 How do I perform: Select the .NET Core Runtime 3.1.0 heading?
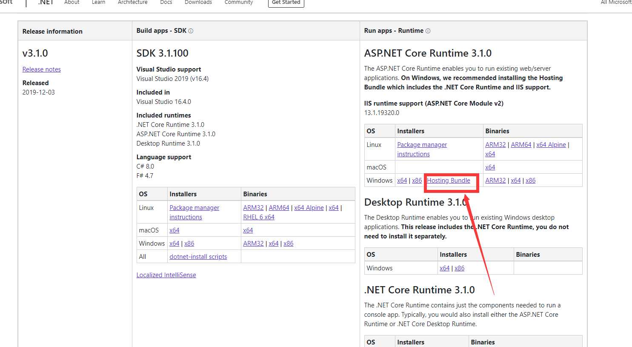point(420,290)
